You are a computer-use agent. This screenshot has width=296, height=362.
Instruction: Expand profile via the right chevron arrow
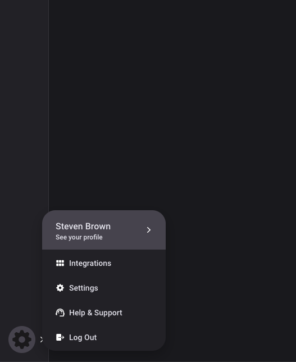click(x=149, y=230)
